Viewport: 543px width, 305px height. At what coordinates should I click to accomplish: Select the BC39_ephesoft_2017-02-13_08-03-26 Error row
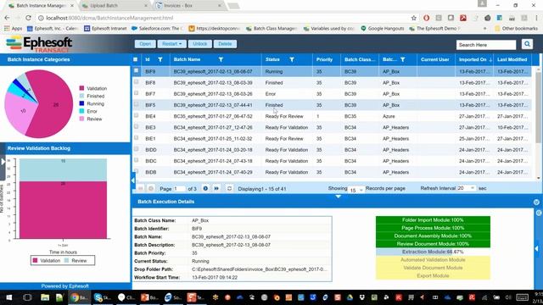click(332, 94)
